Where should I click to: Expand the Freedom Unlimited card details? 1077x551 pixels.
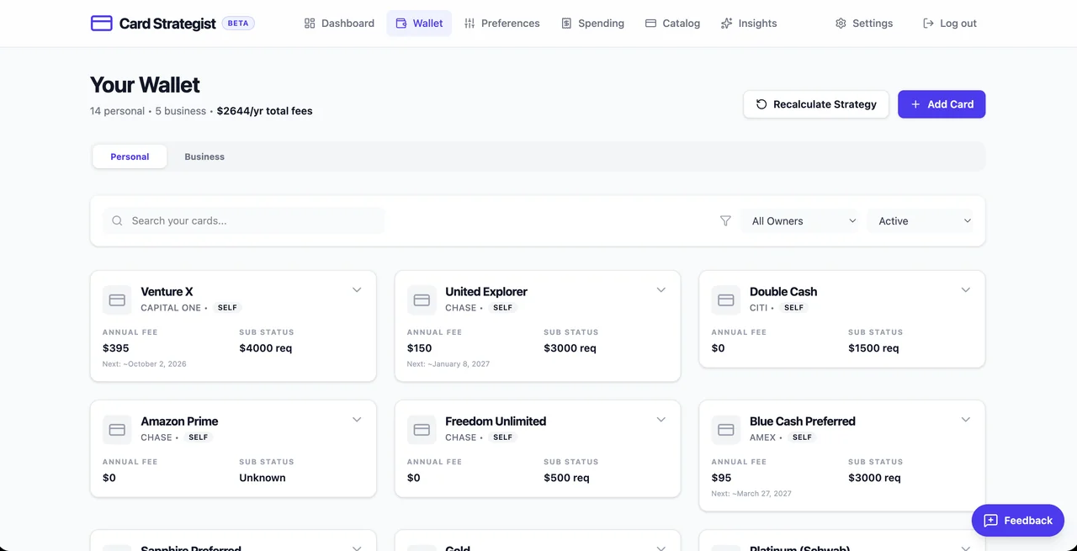coord(661,420)
